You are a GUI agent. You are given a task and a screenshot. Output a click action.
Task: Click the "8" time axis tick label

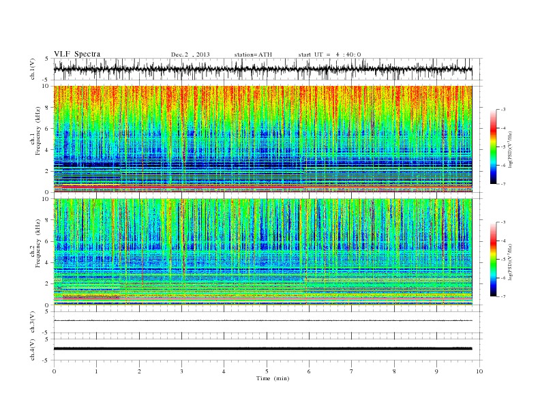394,371
